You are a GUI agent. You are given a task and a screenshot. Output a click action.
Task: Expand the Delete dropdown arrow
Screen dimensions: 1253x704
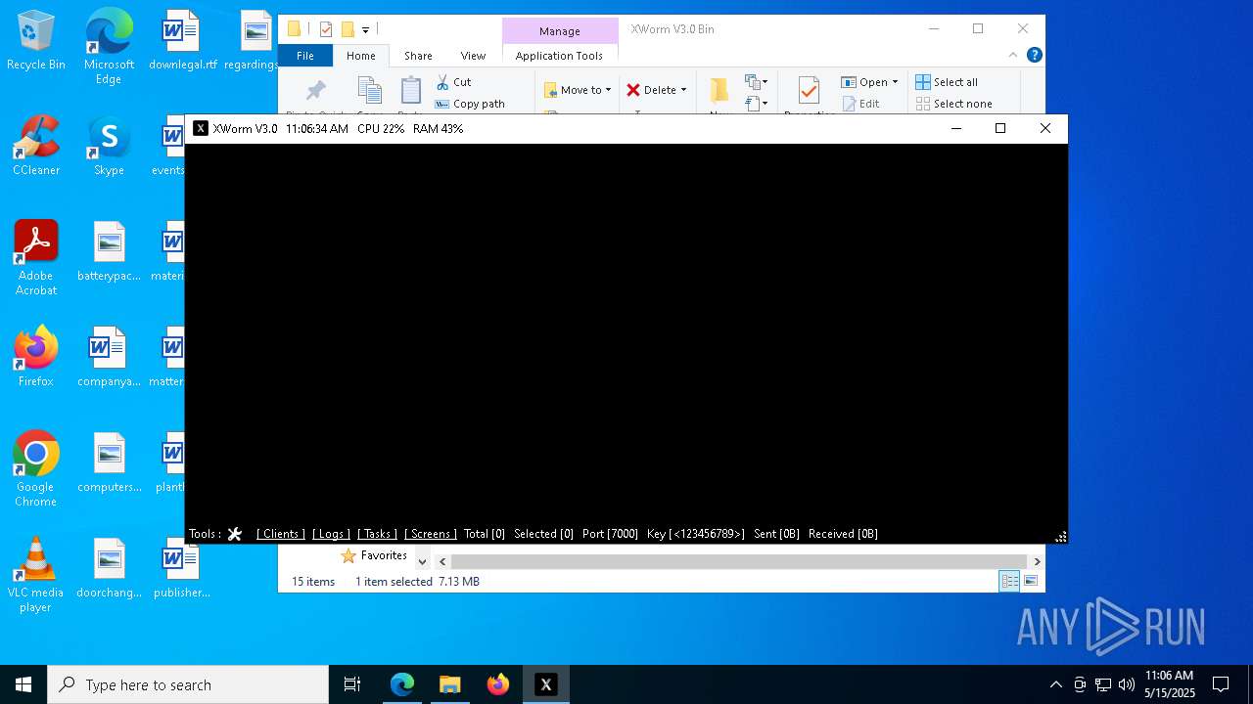[x=683, y=90]
